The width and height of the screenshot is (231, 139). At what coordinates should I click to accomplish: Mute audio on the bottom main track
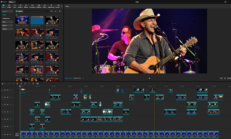10,135
